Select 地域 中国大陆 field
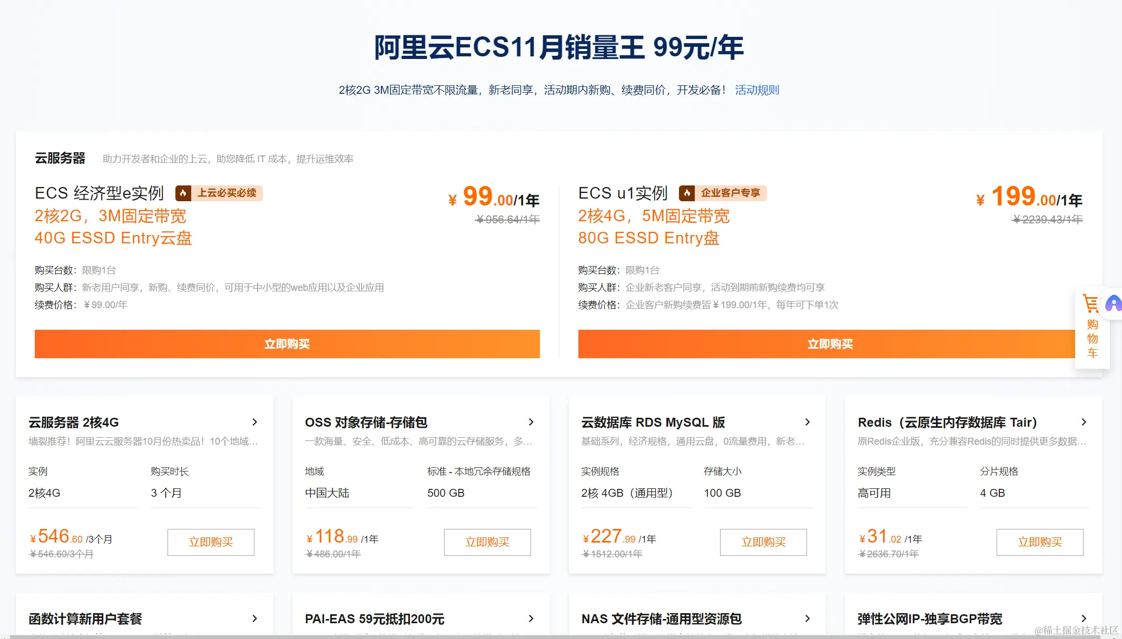The height and width of the screenshot is (639, 1122). pos(359,494)
